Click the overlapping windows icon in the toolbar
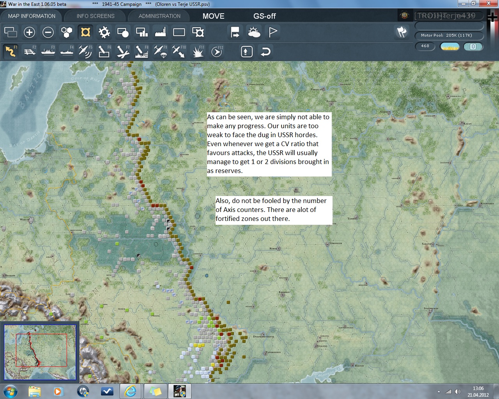Viewport: 499px width, 399px height. point(11,32)
